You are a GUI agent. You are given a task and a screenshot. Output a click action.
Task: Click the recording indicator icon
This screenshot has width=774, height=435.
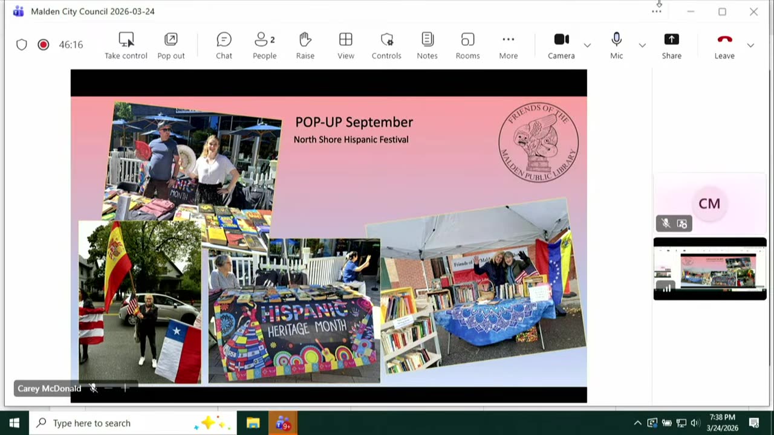[x=43, y=45]
